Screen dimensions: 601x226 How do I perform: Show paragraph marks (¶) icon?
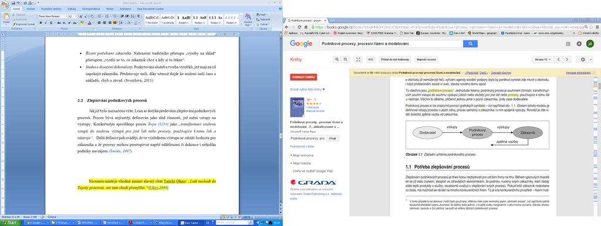coord(139,16)
